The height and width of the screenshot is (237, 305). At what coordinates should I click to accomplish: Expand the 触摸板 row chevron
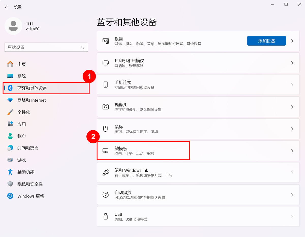point(292,151)
